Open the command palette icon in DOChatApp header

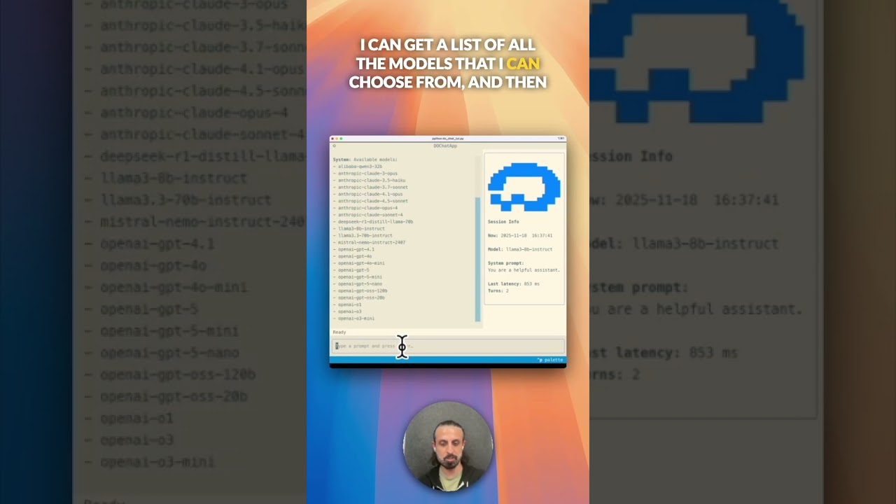pos(335,146)
